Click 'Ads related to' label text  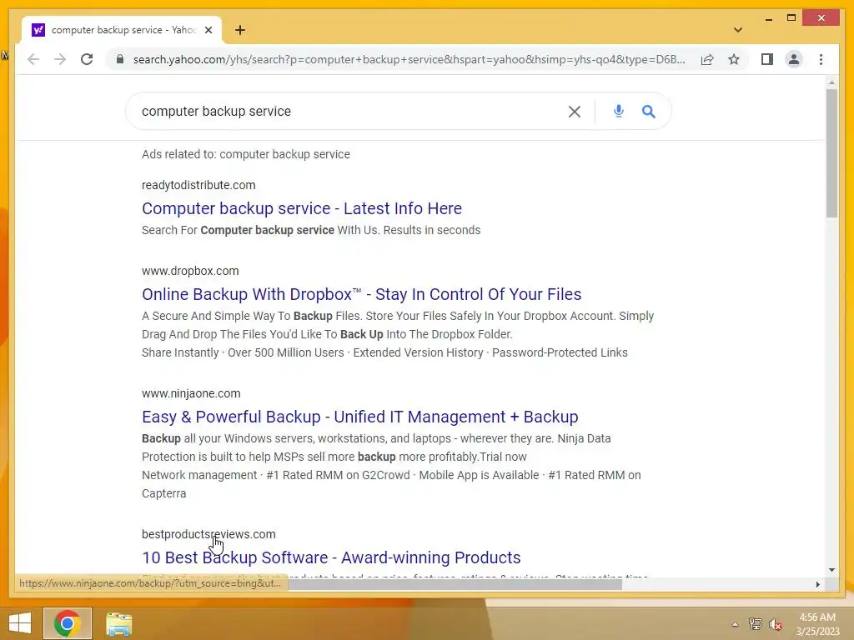click(x=246, y=154)
